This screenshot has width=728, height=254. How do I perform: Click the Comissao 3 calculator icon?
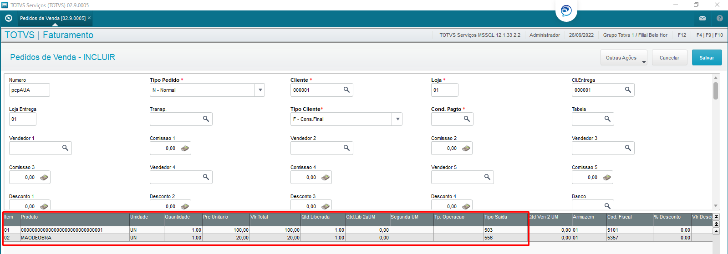click(44, 177)
